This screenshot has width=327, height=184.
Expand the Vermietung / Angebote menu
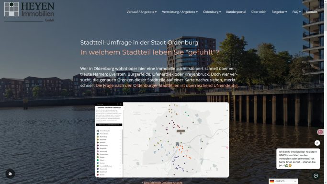[180, 12]
